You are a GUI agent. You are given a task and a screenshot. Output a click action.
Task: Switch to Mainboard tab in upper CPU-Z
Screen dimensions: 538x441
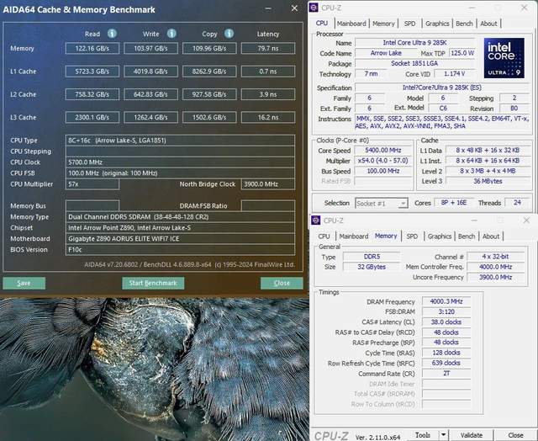point(351,24)
